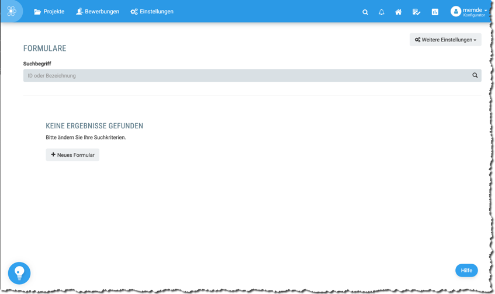The height and width of the screenshot is (294, 495).
Task: Click text 'Bitte ändern Sie Ihre Suchkriterien.'
Action: [x=86, y=138]
